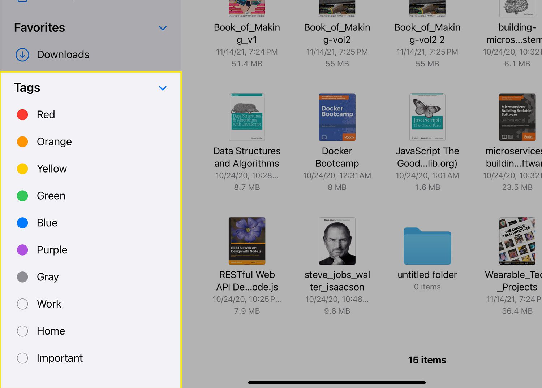This screenshot has height=388, width=542.
Task: Tap the Green tag circle
Action: point(22,196)
